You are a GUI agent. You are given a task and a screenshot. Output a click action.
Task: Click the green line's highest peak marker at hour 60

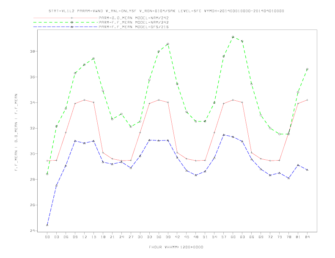point(233,37)
